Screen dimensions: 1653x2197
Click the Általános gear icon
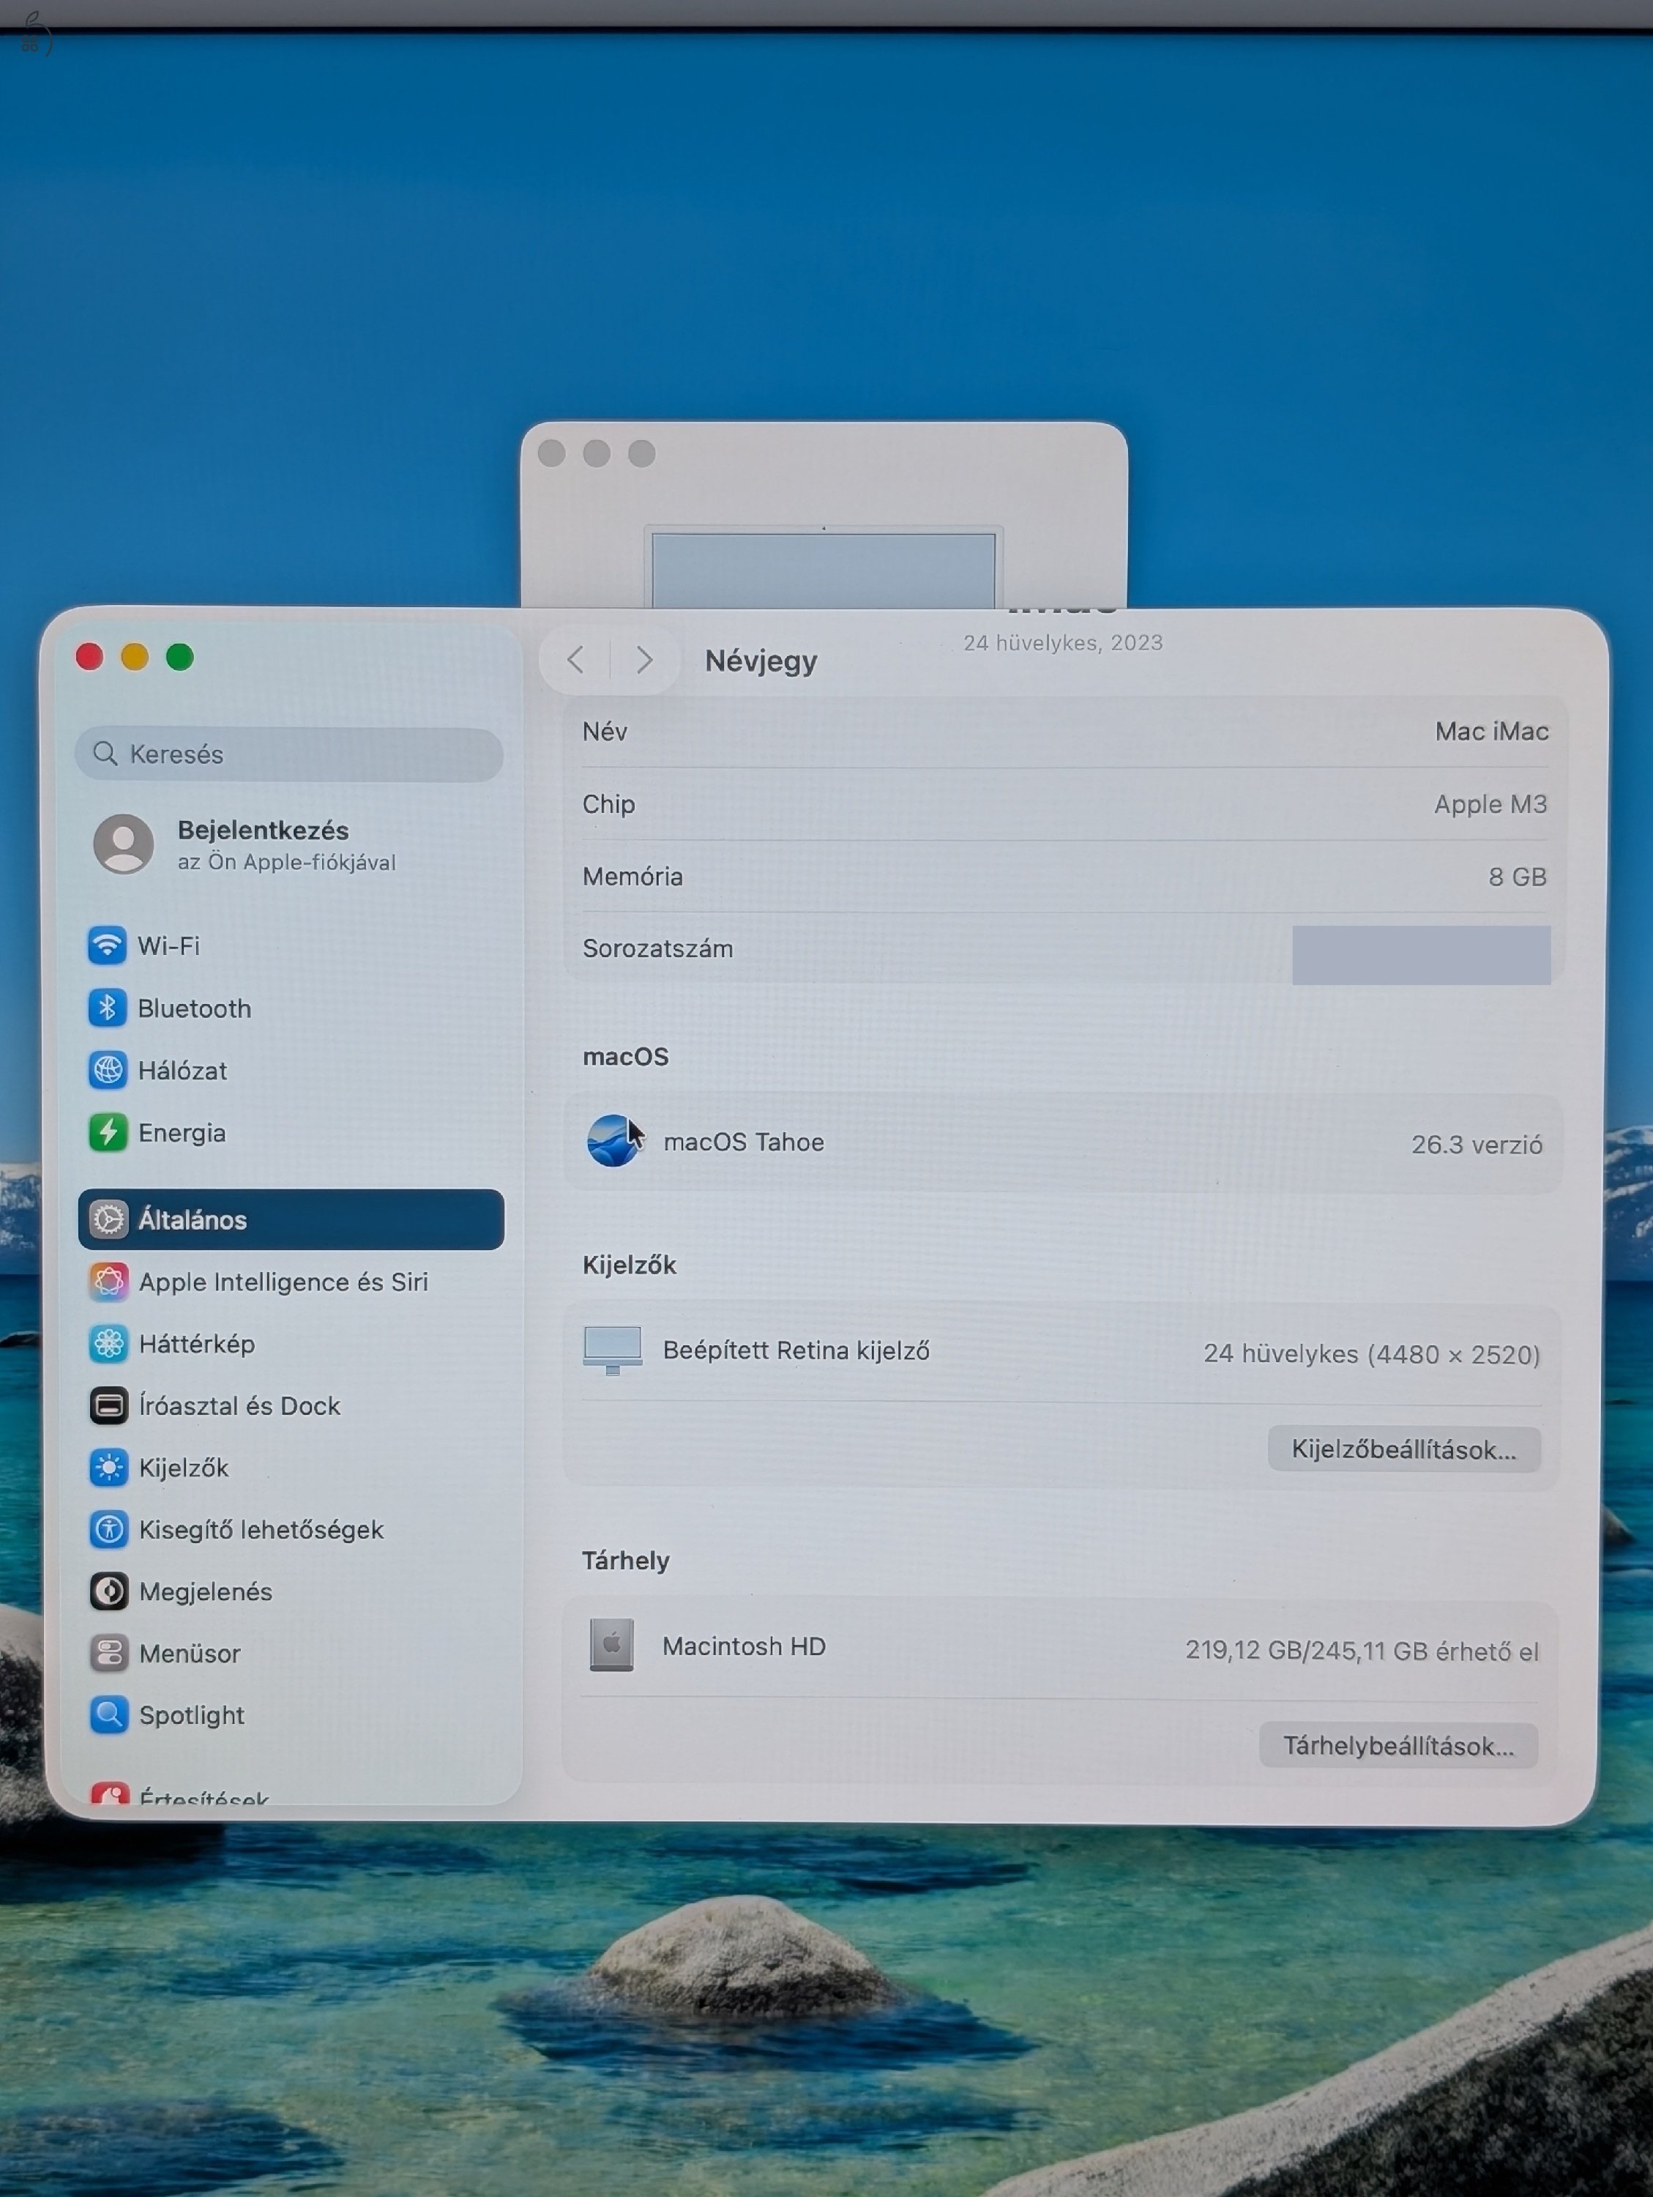point(108,1219)
